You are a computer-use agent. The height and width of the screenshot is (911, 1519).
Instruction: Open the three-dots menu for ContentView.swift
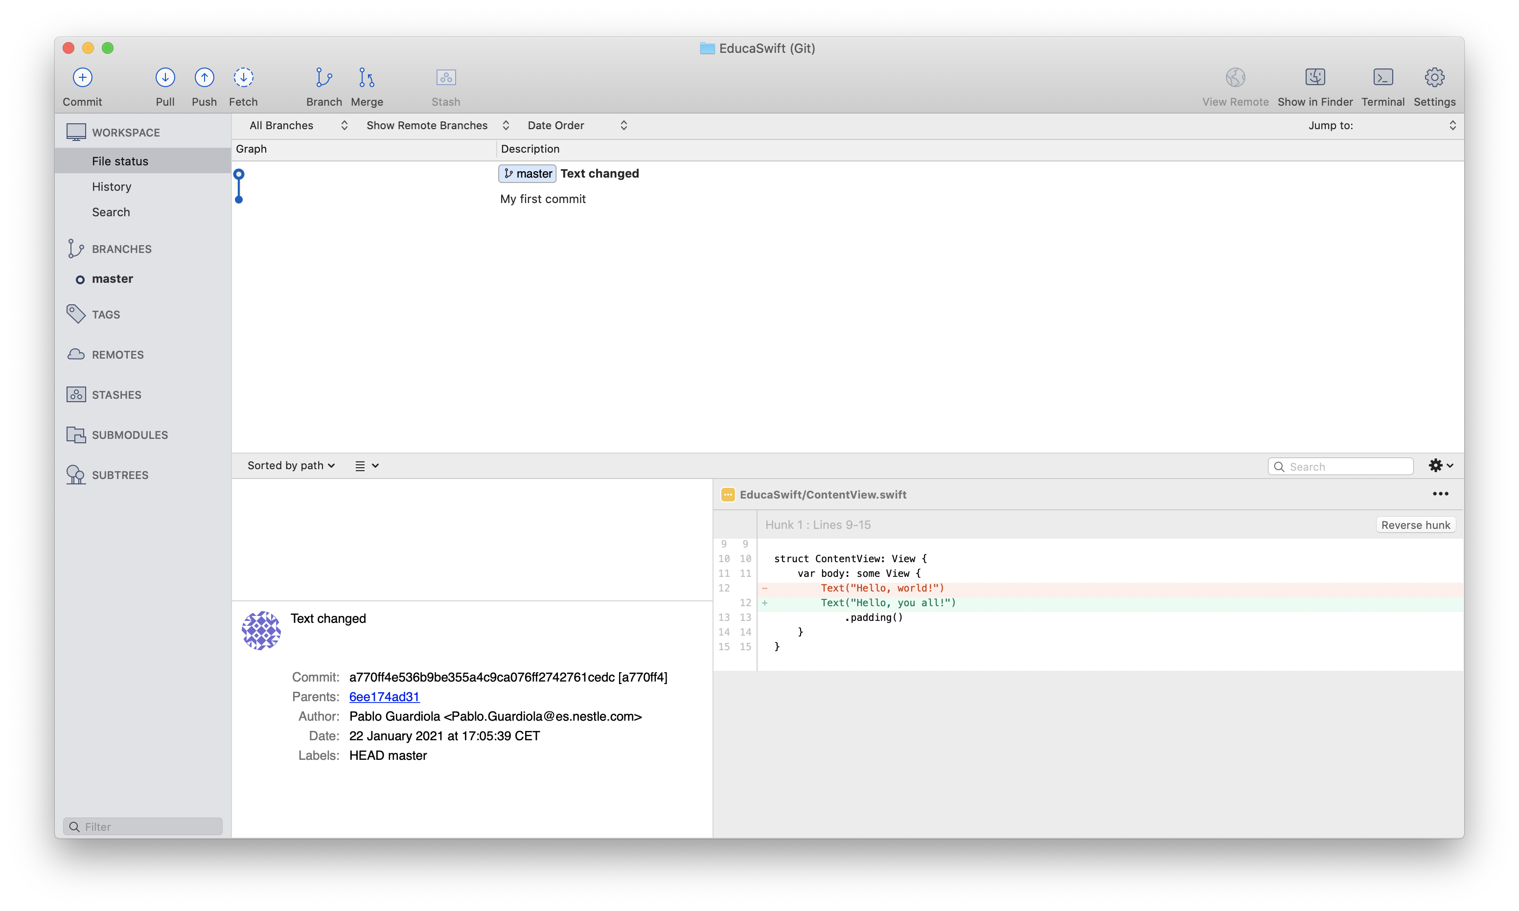[1440, 494]
